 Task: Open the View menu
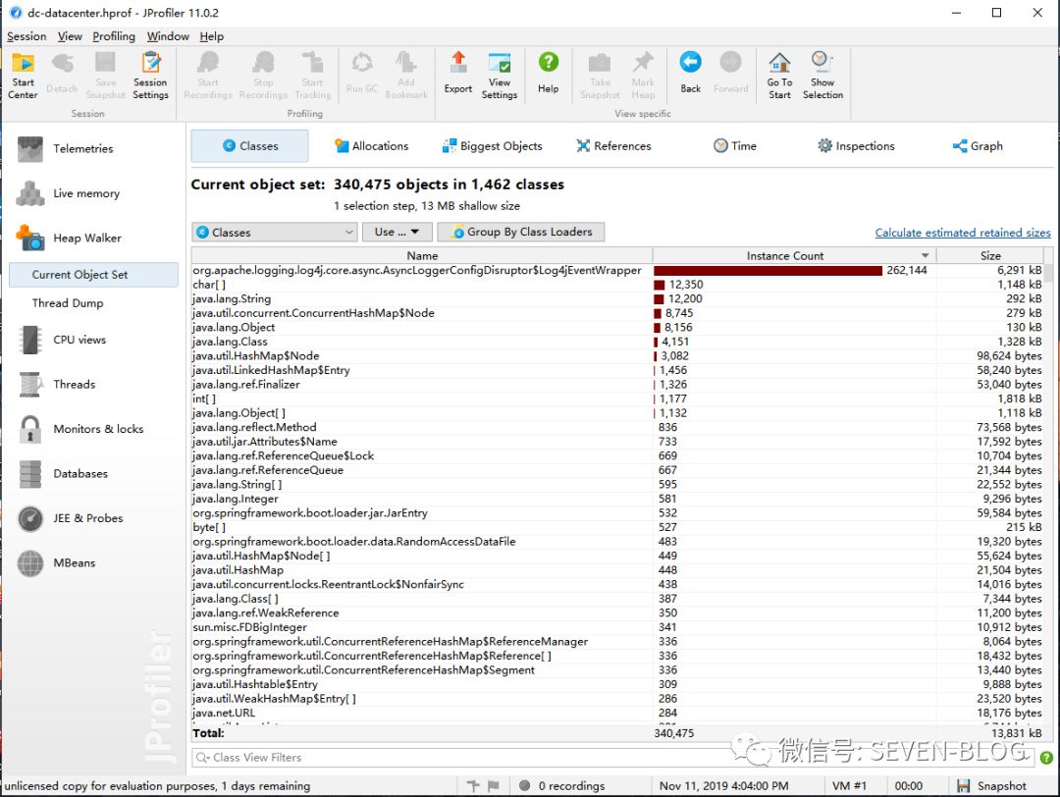click(70, 36)
